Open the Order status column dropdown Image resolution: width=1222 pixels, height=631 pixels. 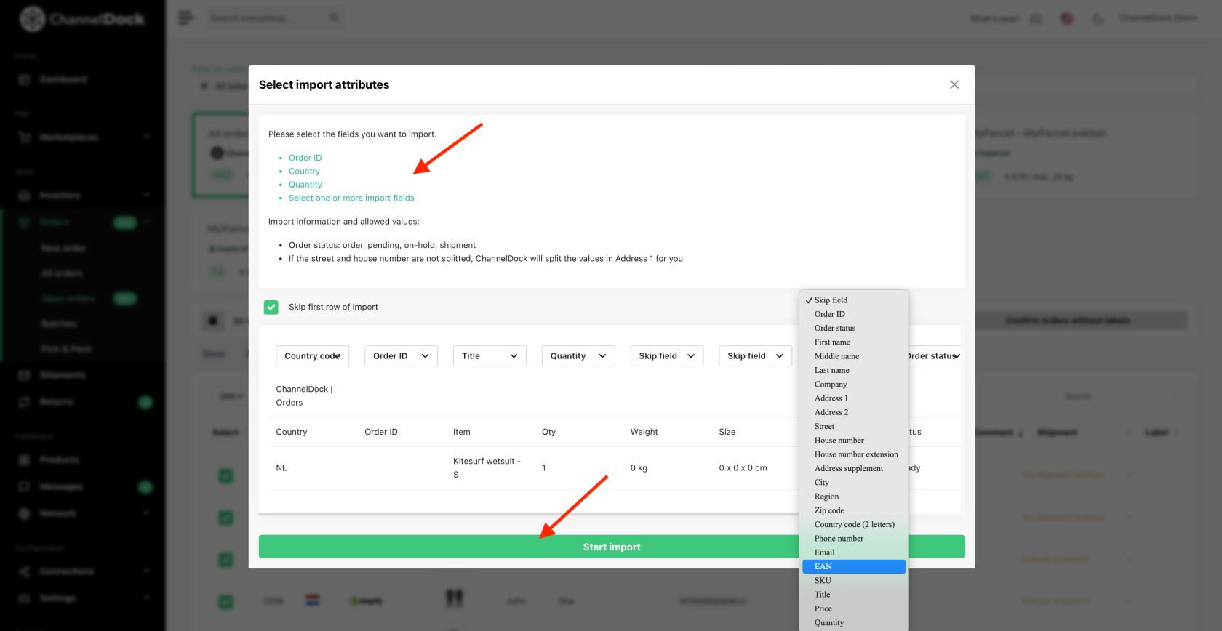(x=935, y=356)
